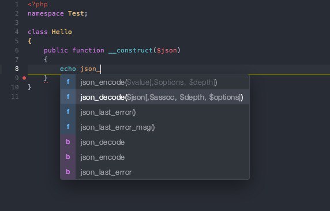
Task: Click the function icon beside json_last_error_msg()
Action: tap(67, 127)
